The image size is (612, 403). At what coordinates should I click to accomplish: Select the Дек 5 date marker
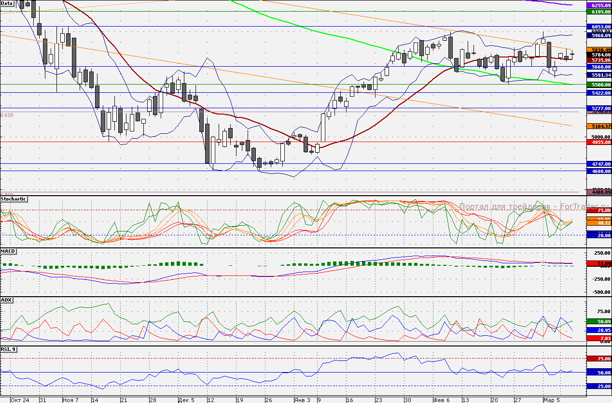pyautogui.click(x=186, y=400)
